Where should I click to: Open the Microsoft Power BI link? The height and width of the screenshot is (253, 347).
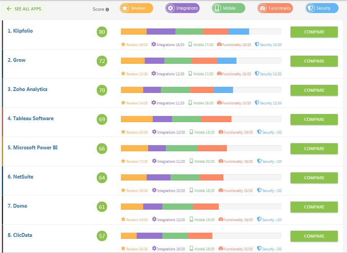(33, 148)
